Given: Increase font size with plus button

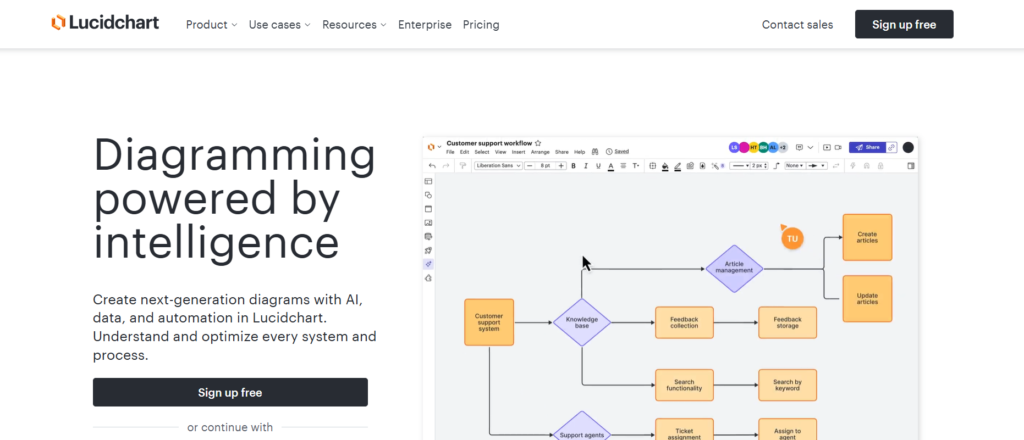Looking at the screenshot, I should pos(561,166).
